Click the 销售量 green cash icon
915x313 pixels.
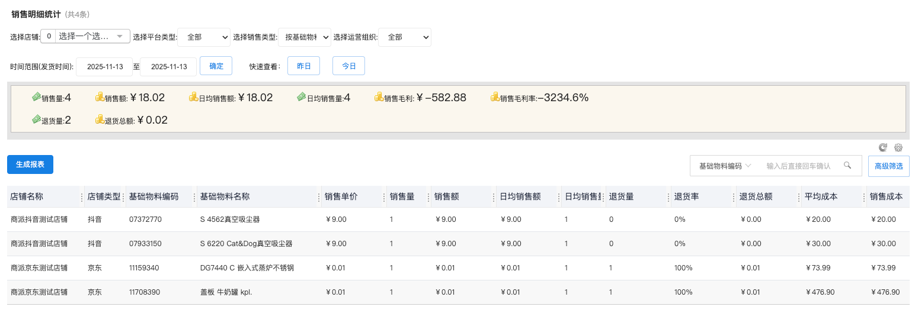click(x=37, y=98)
